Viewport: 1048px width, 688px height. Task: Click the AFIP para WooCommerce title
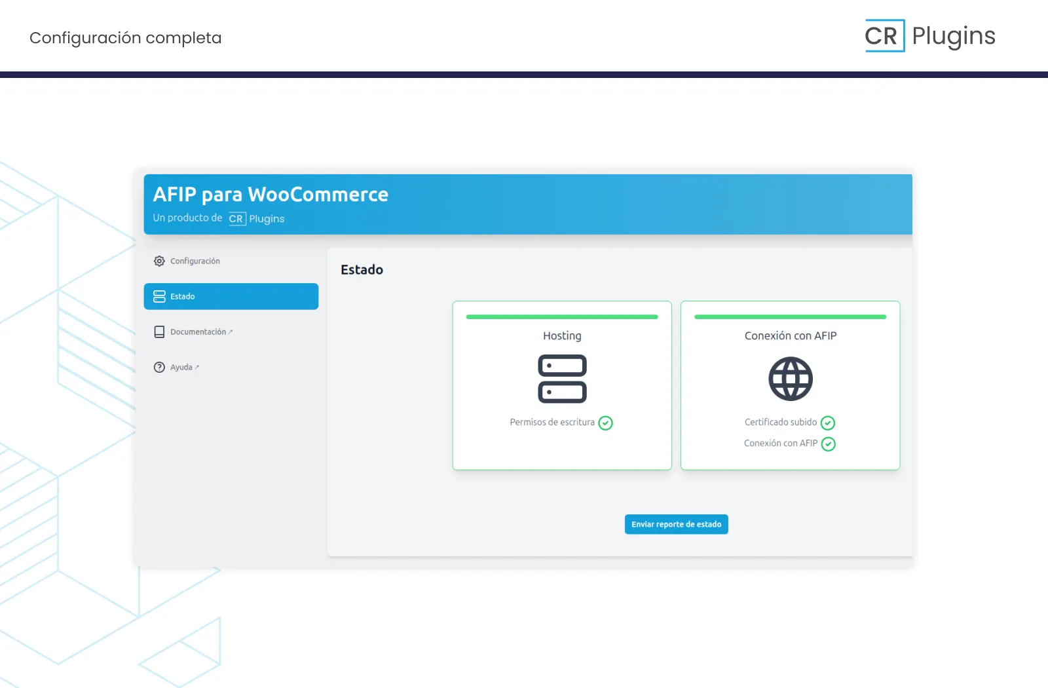coord(271,195)
